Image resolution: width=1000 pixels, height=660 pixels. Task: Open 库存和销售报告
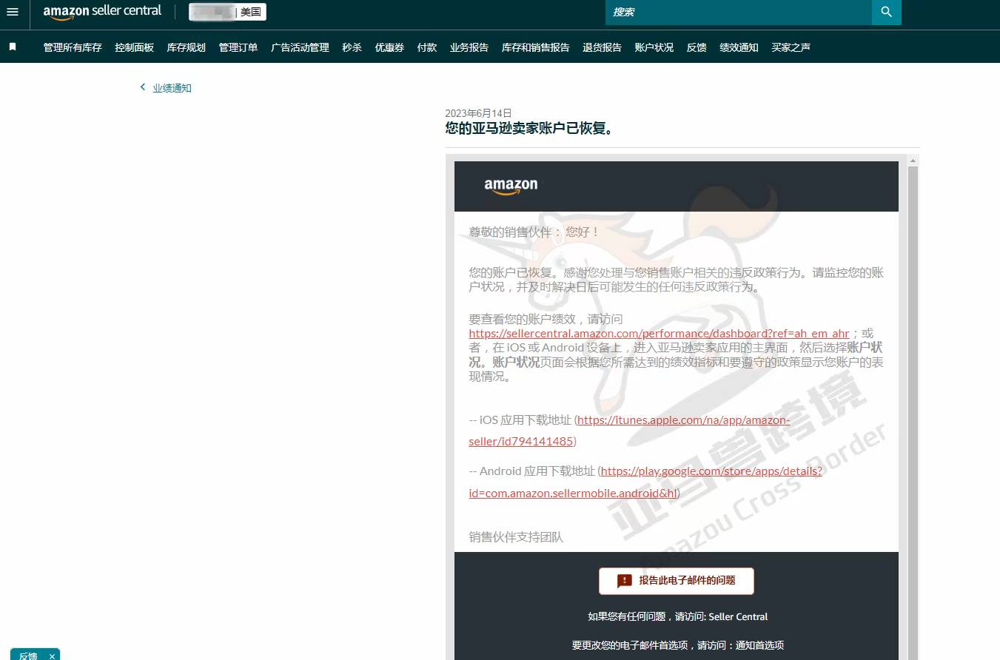536,47
